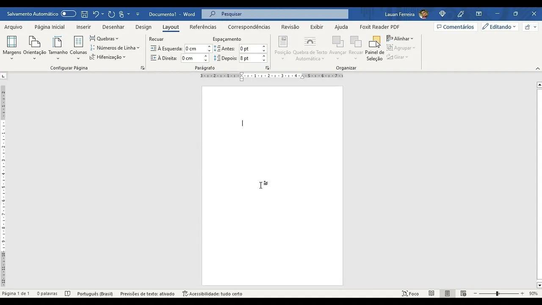Click the Comentários button
Screen dimensions: 542x305
coord(455,27)
